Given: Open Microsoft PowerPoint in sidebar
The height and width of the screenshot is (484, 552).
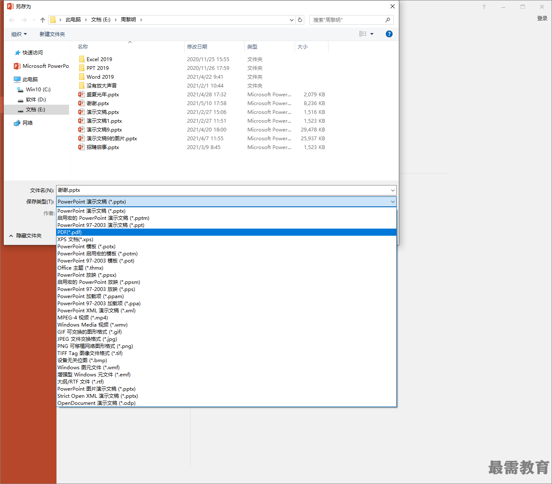Looking at the screenshot, I should click(x=41, y=66).
